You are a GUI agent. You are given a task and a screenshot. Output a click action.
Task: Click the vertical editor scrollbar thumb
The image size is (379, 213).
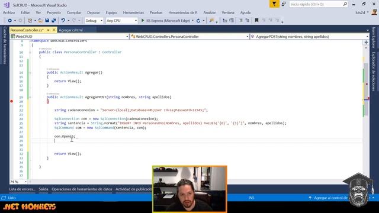[366, 89]
